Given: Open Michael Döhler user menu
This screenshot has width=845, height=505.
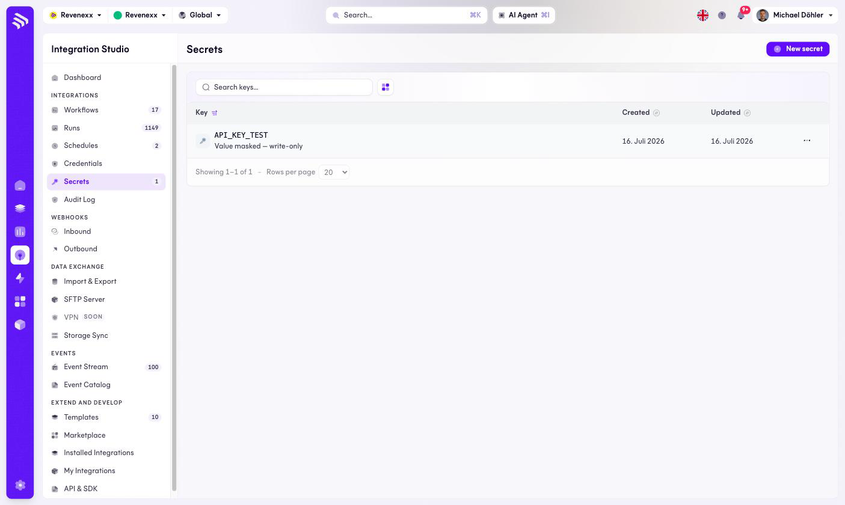Looking at the screenshot, I should click(x=794, y=15).
